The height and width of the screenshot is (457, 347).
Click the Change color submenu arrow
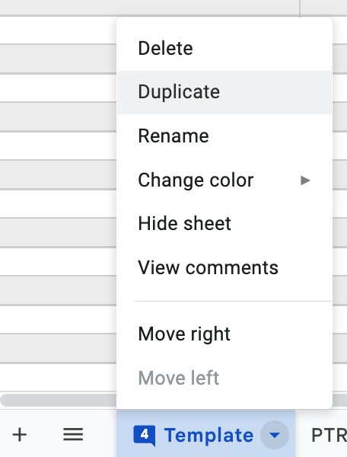pyautogui.click(x=305, y=181)
